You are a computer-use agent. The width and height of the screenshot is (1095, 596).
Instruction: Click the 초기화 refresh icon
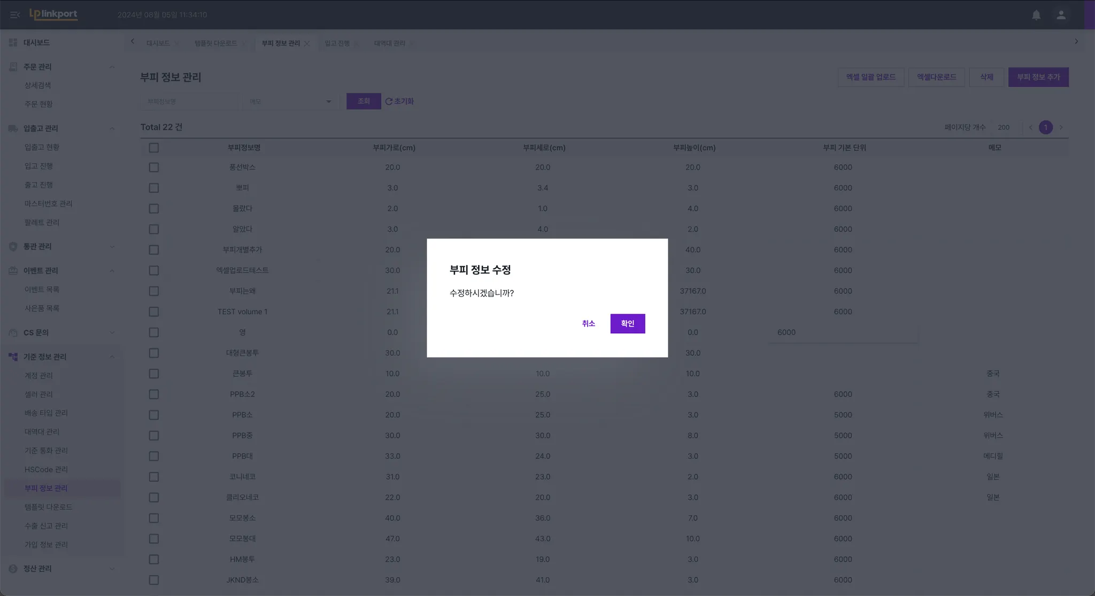(389, 102)
